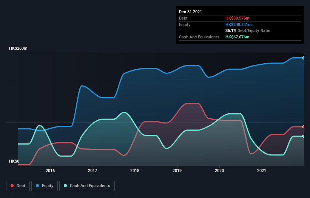The image size is (310, 198).
Task: Click the 36.1% Debt/Equity Ratio text
Action: click(x=248, y=30)
